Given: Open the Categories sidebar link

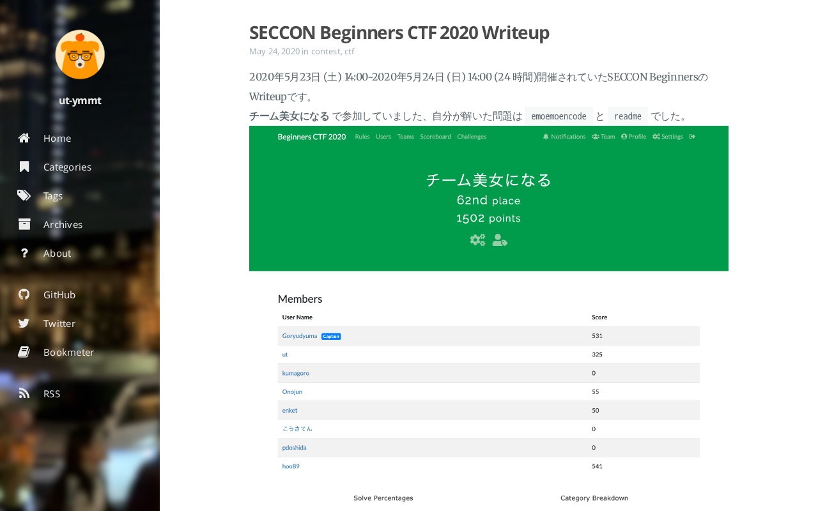Looking at the screenshot, I should tap(67, 167).
